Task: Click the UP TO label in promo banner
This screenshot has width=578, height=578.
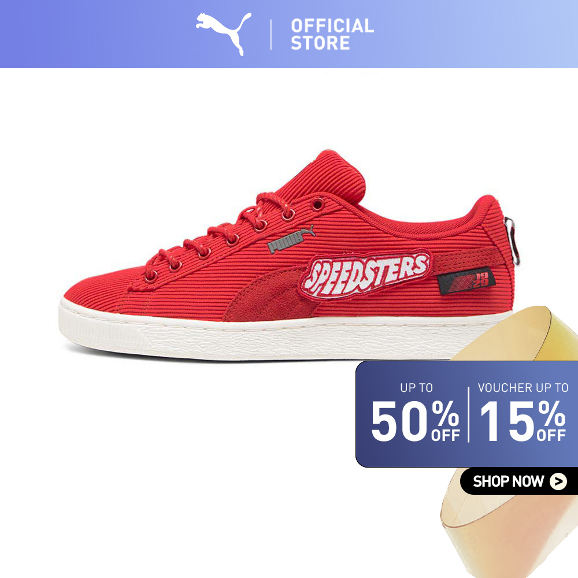Action: click(416, 388)
